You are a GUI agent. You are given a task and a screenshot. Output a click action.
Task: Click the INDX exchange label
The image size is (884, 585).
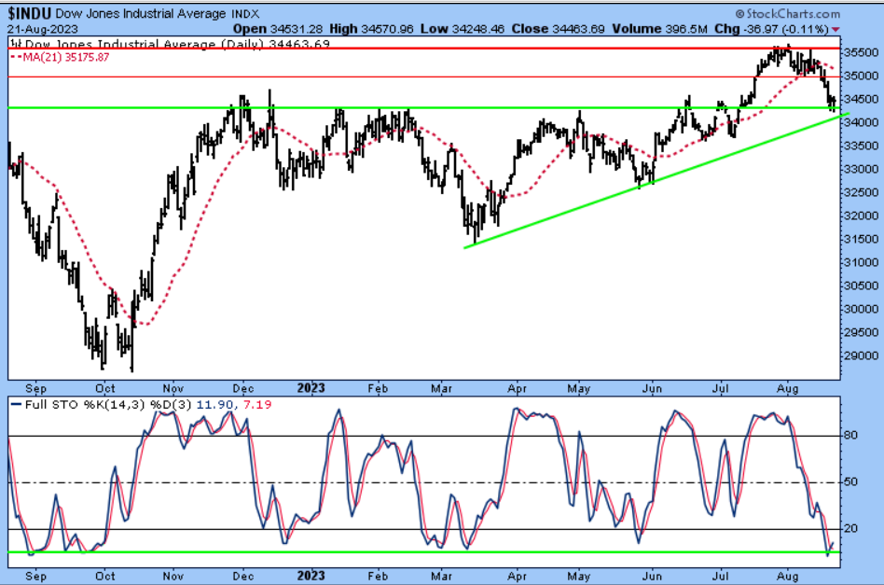coord(245,14)
